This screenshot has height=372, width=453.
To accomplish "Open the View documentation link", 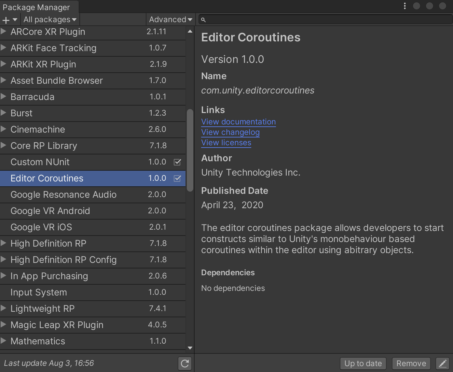I will click(239, 122).
